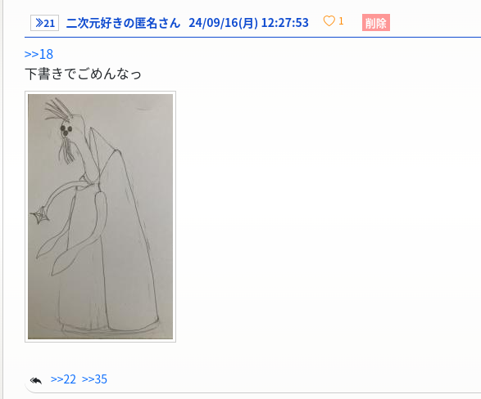Click the sketched cape in the drawing
The height and width of the screenshot is (399, 481).
pyautogui.click(x=130, y=239)
